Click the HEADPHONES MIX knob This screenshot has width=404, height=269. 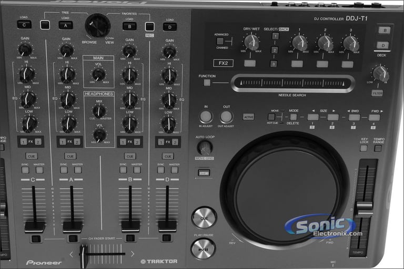[99, 111]
